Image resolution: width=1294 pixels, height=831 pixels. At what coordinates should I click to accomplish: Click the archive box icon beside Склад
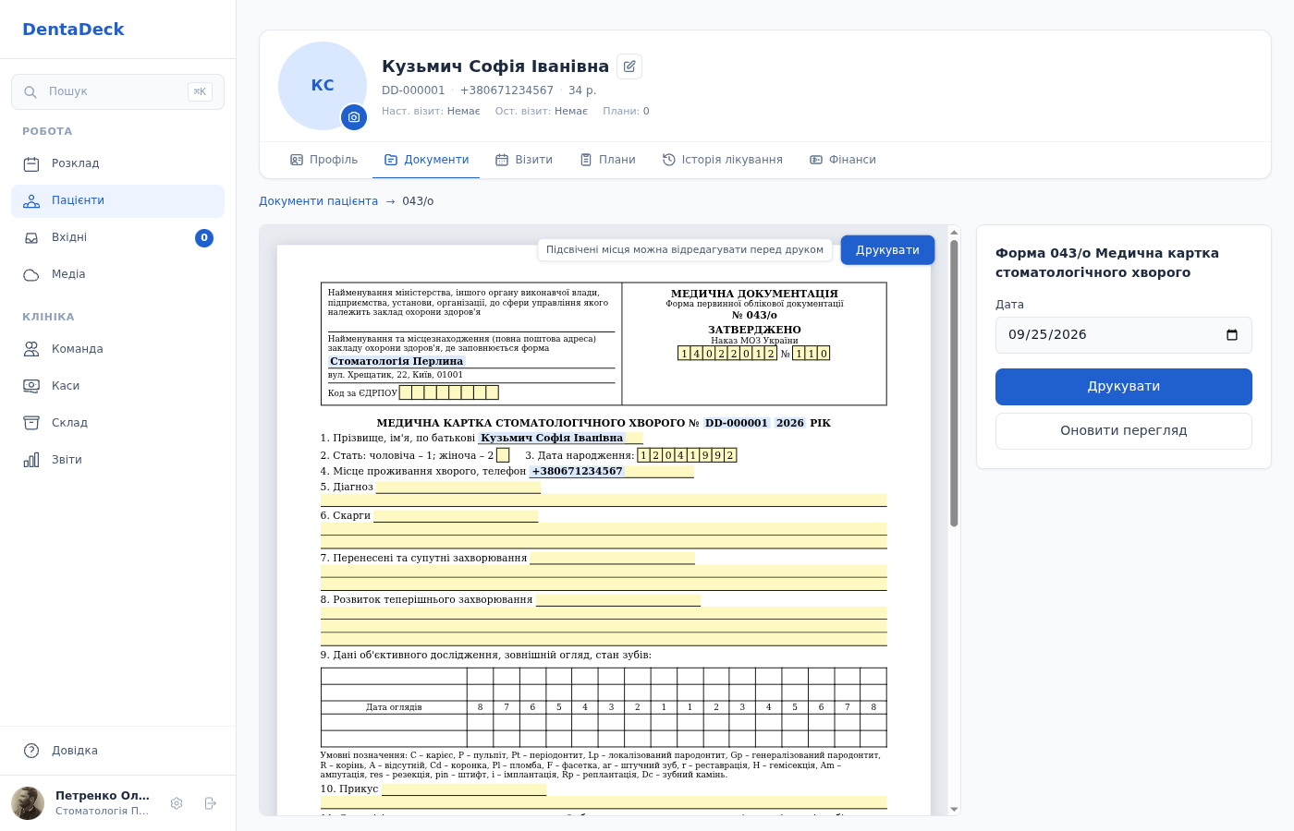pyautogui.click(x=31, y=423)
